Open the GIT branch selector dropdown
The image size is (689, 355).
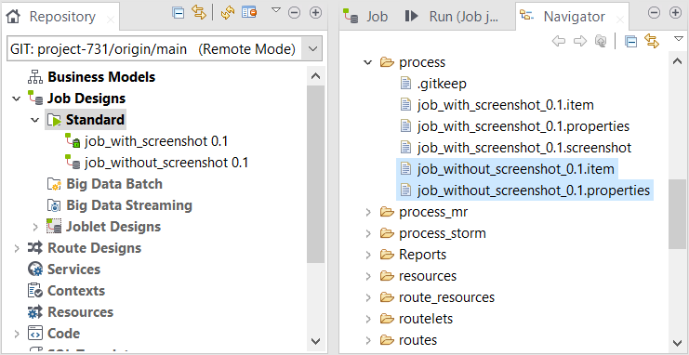(x=312, y=48)
